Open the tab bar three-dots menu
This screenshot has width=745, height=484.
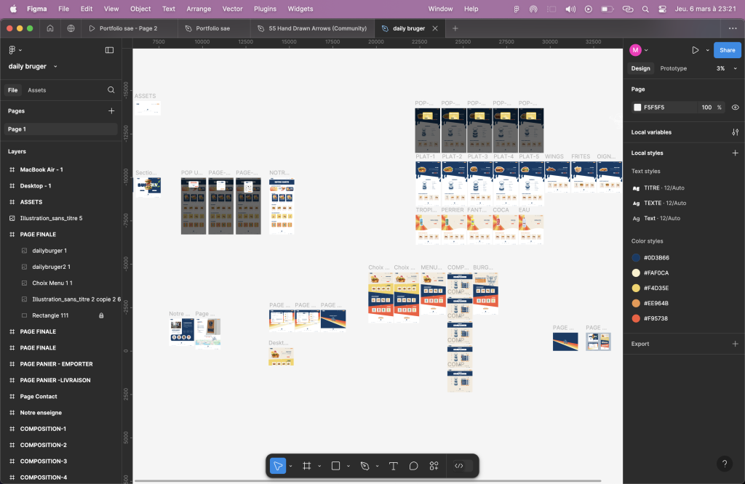[x=733, y=28]
